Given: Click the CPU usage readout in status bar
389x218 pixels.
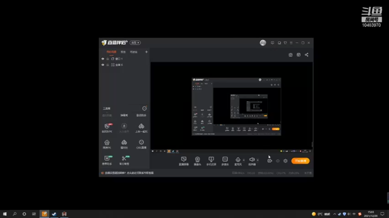Looking at the screenshot, I should [x=281, y=173].
